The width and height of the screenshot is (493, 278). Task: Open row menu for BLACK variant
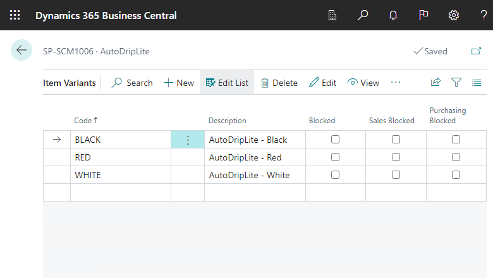(x=188, y=140)
